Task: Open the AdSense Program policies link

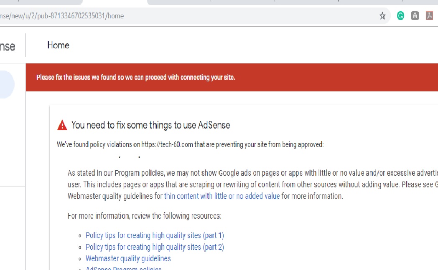Action: 123,268
